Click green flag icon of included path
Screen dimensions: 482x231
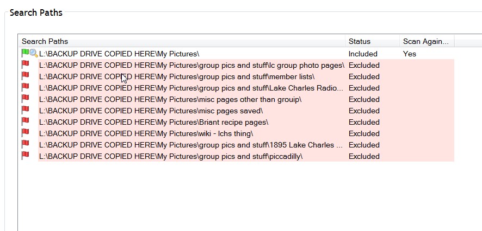24,53
